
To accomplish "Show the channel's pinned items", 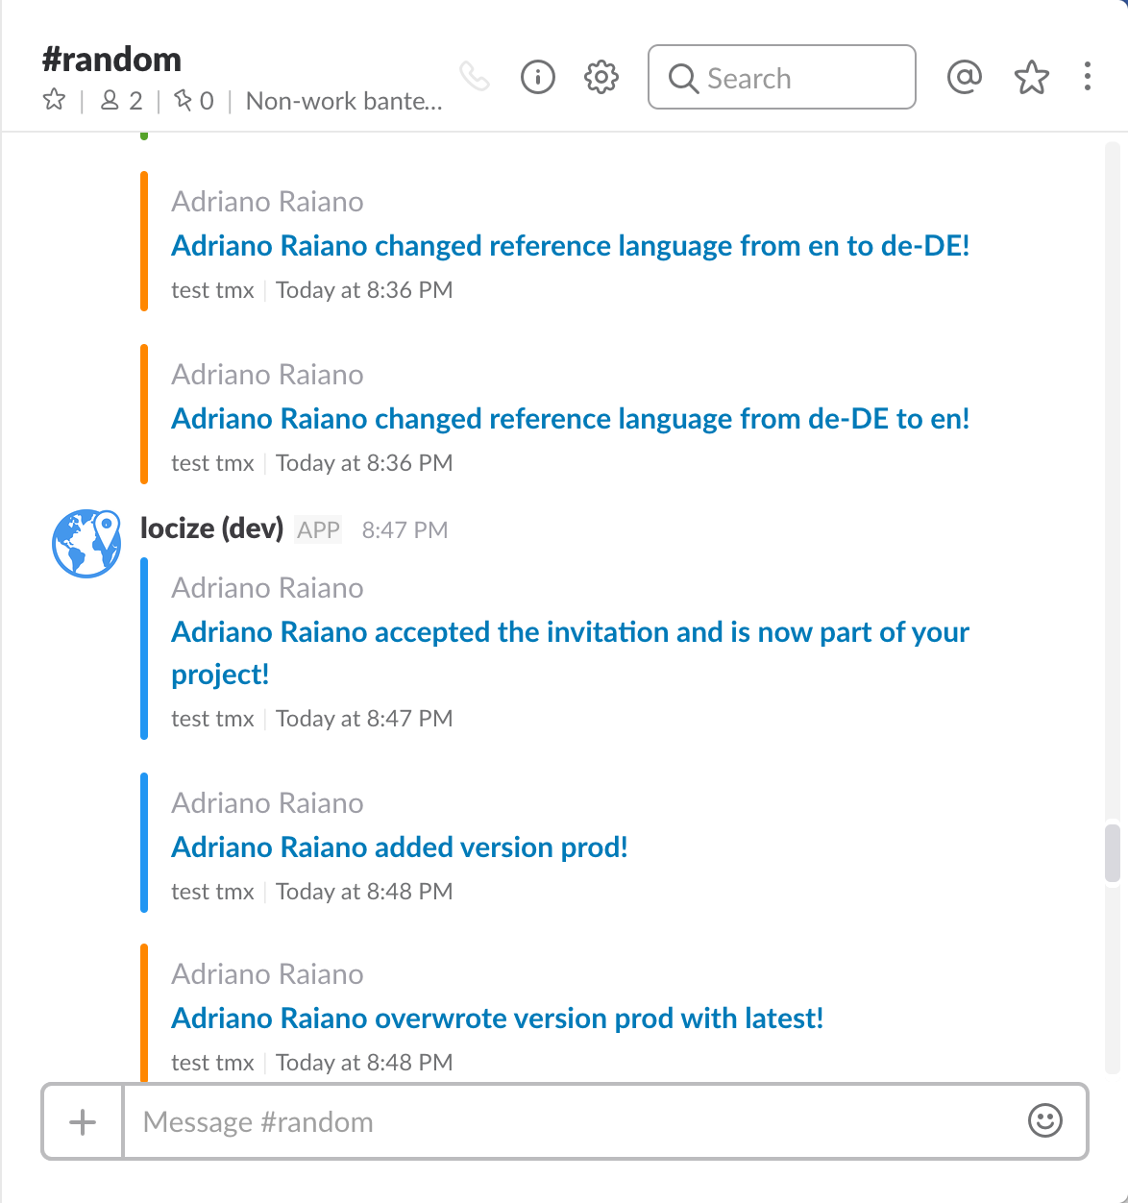I will click(x=193, y=101).
